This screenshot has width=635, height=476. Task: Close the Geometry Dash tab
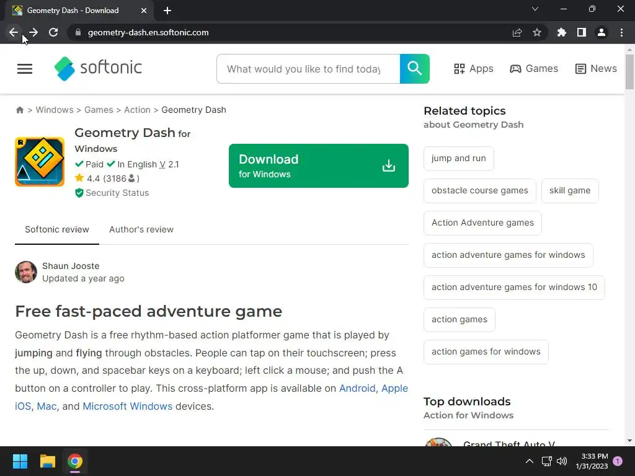point(144,11)
